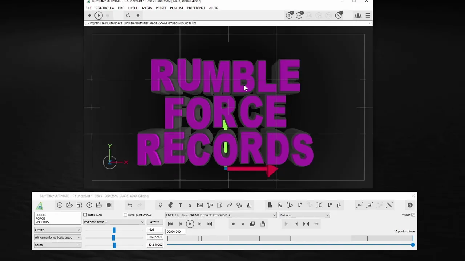Viewport: 465px width, 261px height.
Task: Open the PREFERENZE menu
Action: click(x=196, y=8)
